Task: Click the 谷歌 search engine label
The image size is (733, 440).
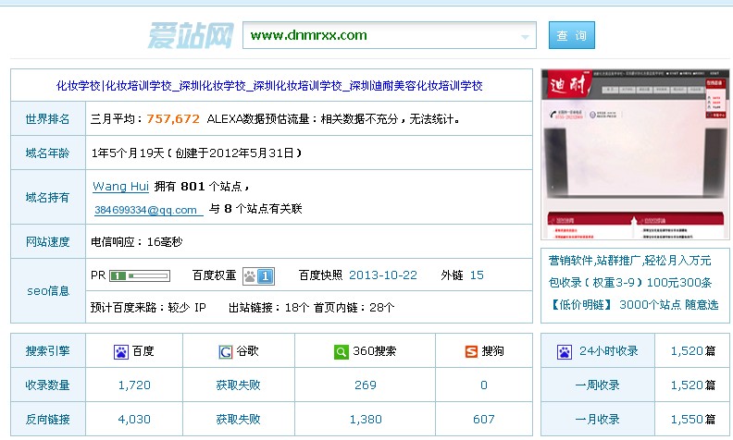Action: coord(247,350)
